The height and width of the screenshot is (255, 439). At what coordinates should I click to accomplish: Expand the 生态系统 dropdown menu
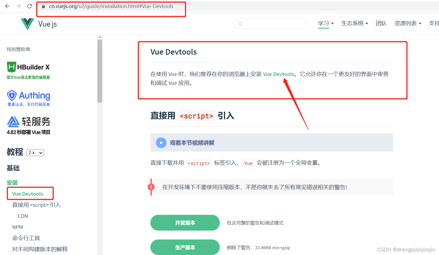pyautogui.click(x=355, y=24)
